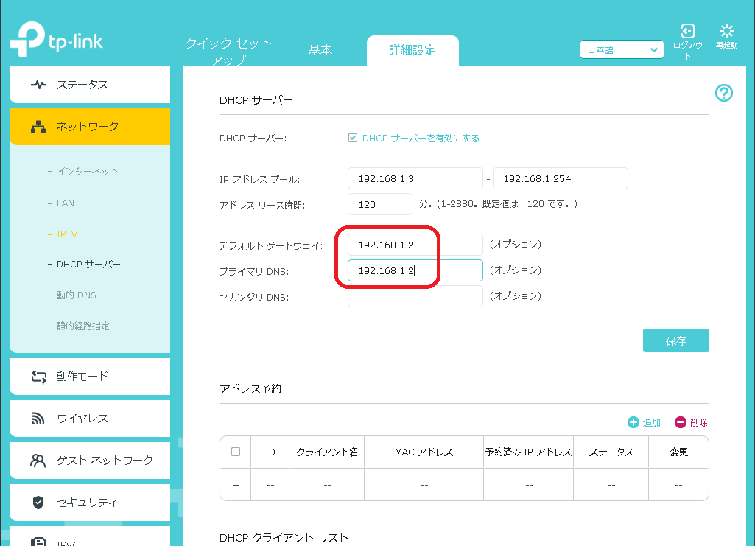Open the クイック セットアップ tab

[228, 52]
